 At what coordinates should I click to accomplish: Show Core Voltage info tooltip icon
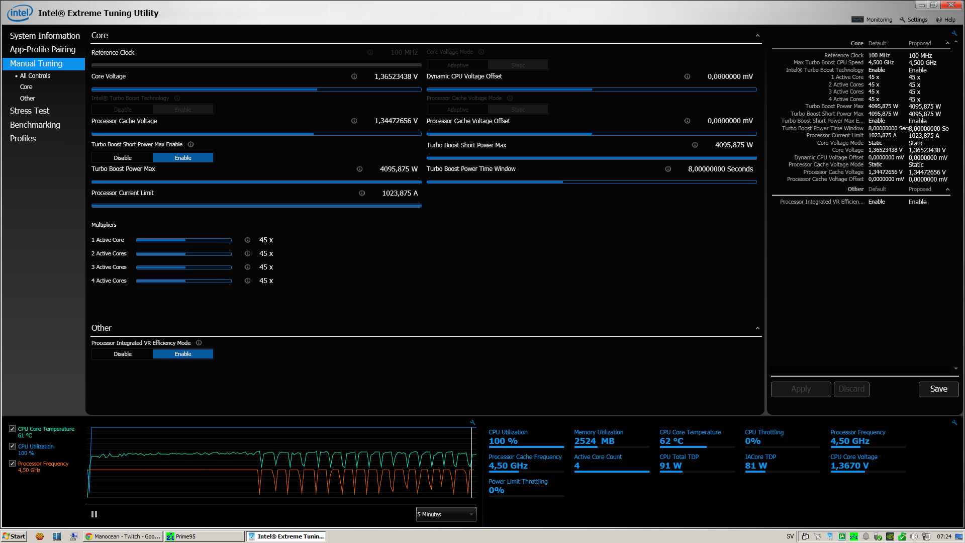point(354,76)
